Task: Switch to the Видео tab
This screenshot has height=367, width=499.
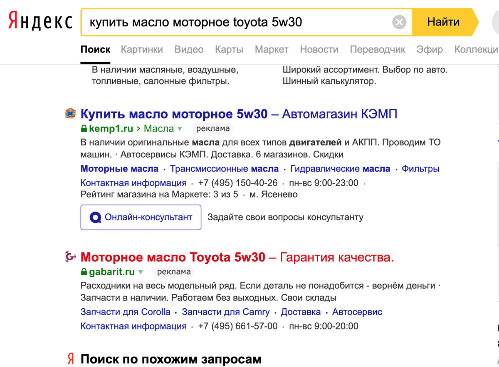Action: [x=189, y=50]
